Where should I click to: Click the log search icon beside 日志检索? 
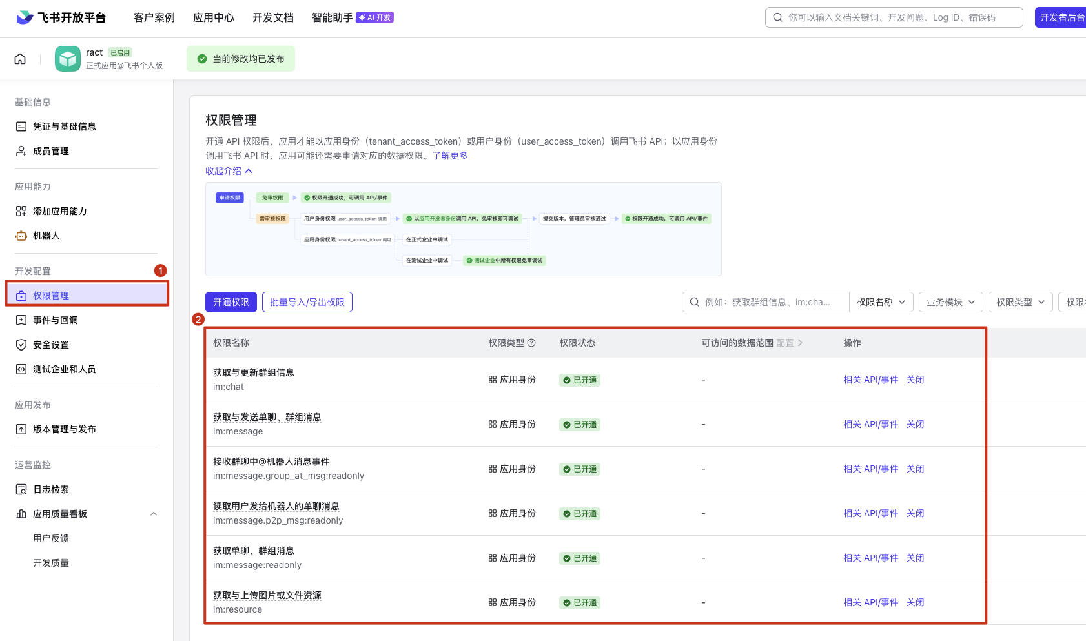21,489
